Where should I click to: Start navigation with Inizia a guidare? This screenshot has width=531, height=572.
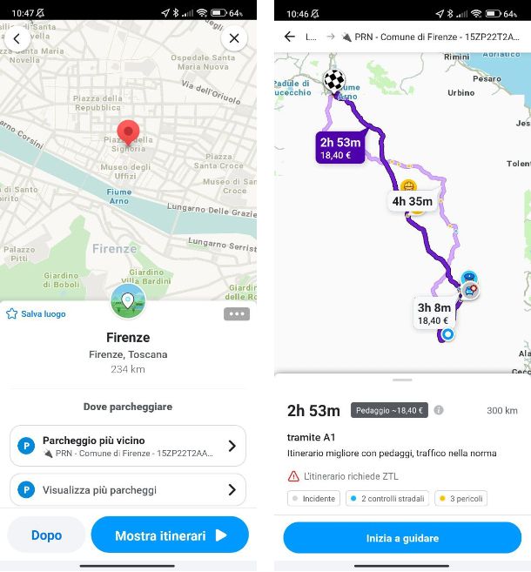point(402,538)
